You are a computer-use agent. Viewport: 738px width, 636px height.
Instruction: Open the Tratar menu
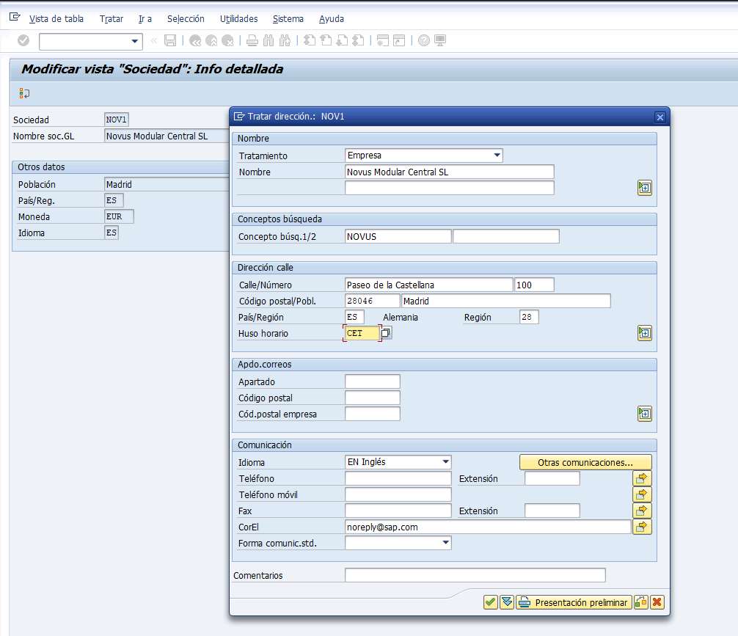point(112,19)
